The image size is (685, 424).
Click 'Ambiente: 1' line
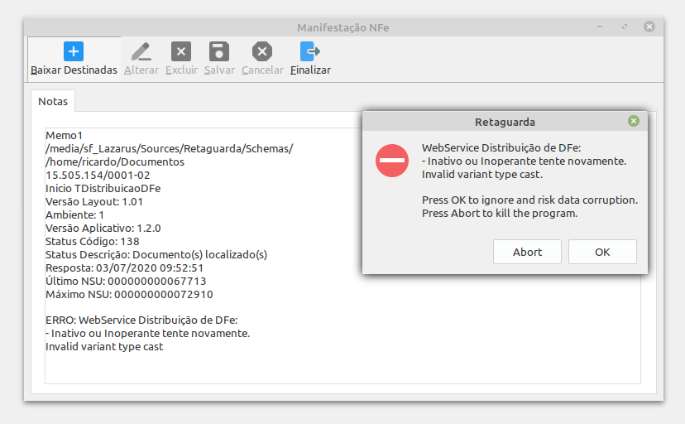74,215
